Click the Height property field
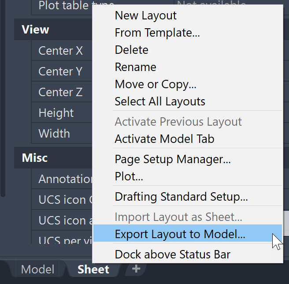 point(56,113)
